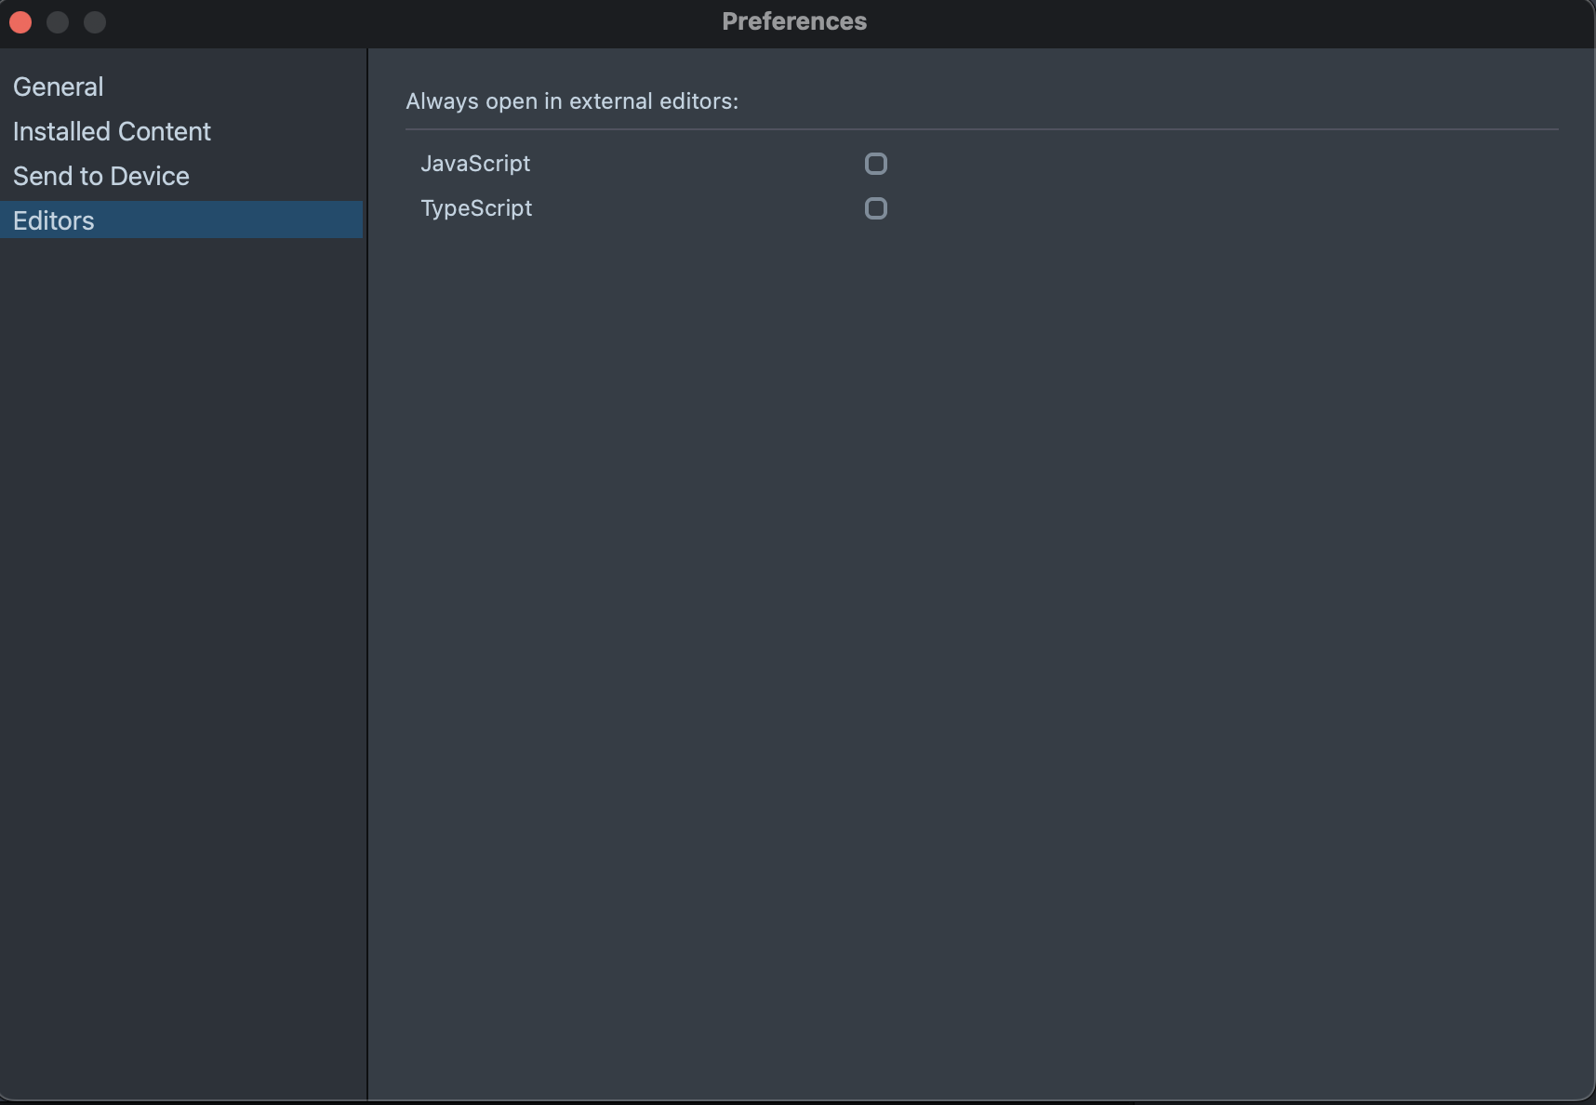This screenshot has width=1596, height=1105.
Task: Select the highlighted Editors sidebar item
Action: [x=54, y=220]
